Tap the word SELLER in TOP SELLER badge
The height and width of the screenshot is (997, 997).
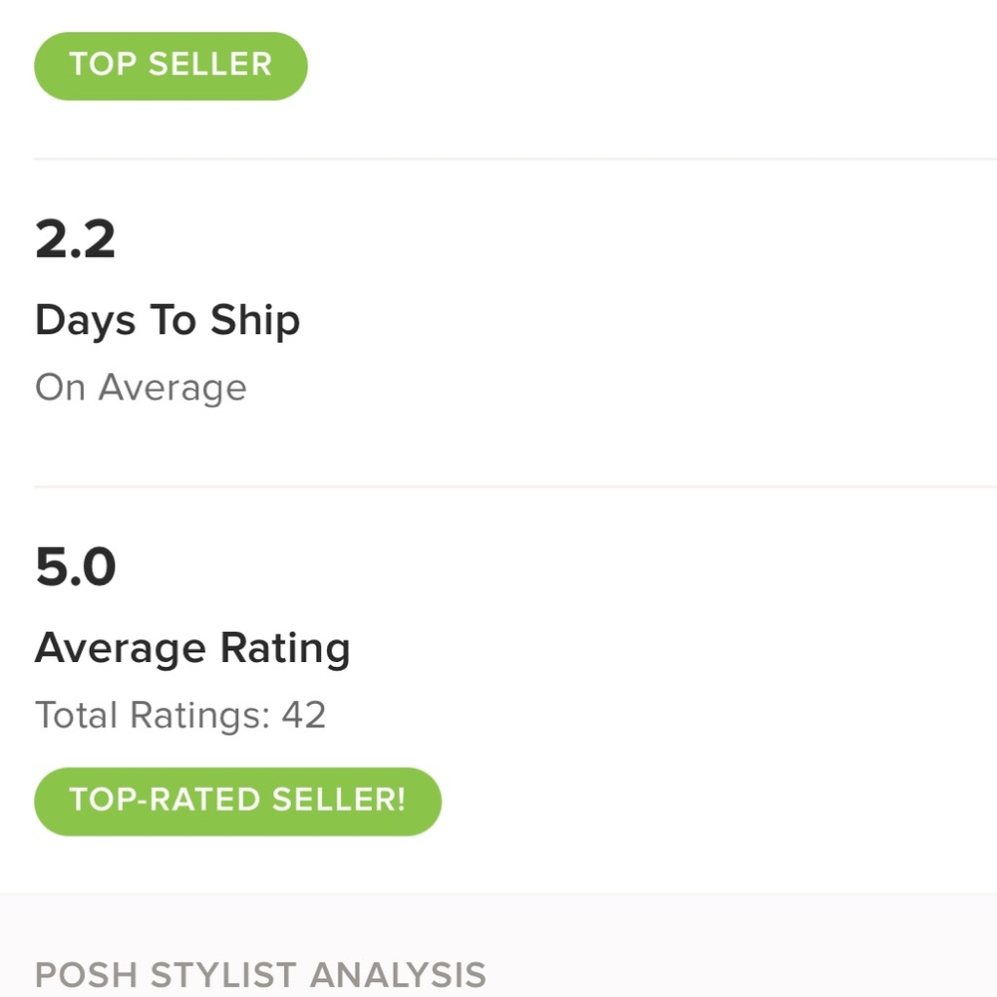click(209, 66)
